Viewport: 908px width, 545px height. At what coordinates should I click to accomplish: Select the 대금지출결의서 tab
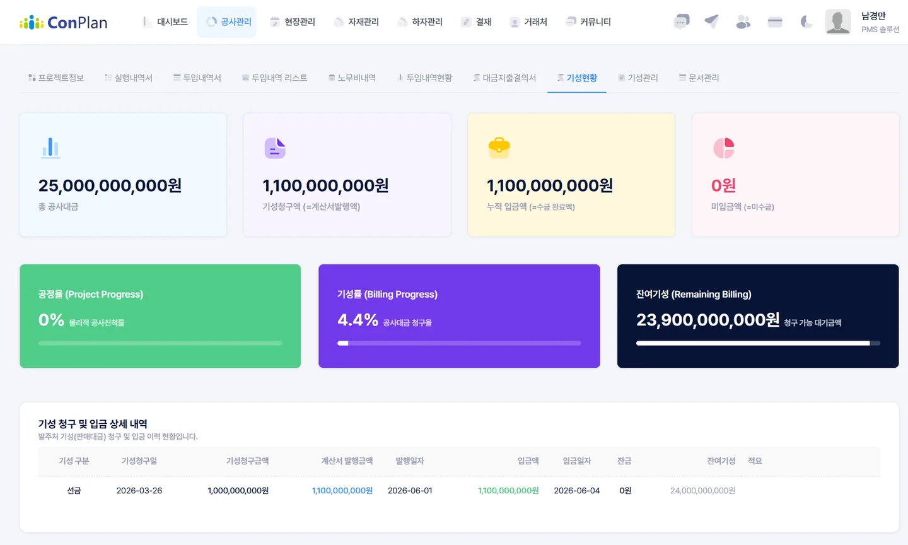[x=504, y=78]
